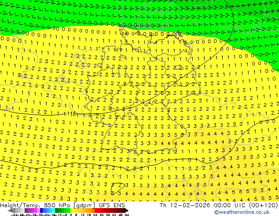This screenshot has height=216, width=279.
Task: Click the 24 value on the color scale
Action: point(95,215)
